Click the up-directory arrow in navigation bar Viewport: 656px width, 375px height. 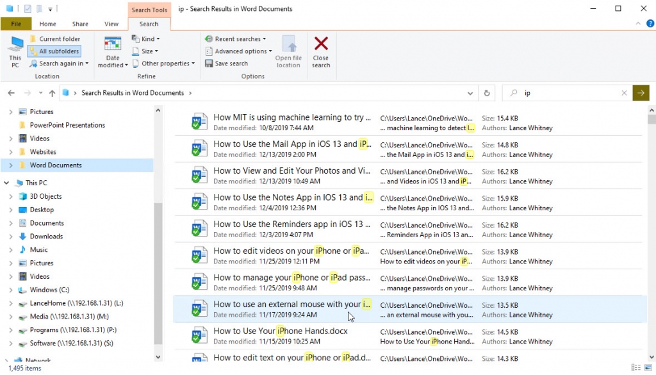pyautogui.click(x=49, y=93)
